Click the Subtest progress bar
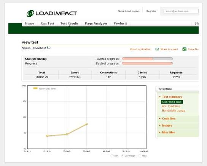This screenshot has height=166, width=207. click(147, 63)
